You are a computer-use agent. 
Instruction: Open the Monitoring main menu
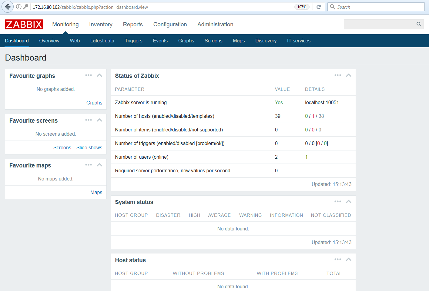click(x=65, y=25)
